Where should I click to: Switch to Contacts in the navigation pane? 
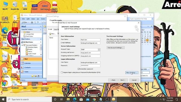point(31,67)
